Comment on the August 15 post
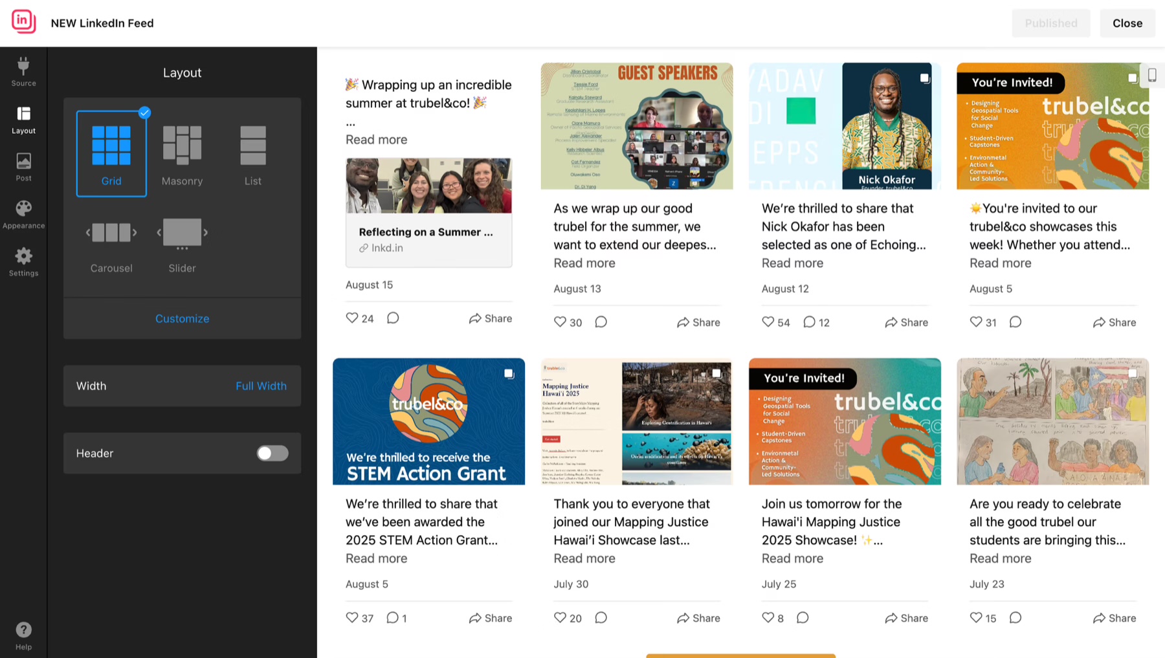This screenshot has height=658, width=1165. pyautogui.click(x=393, y=318)
